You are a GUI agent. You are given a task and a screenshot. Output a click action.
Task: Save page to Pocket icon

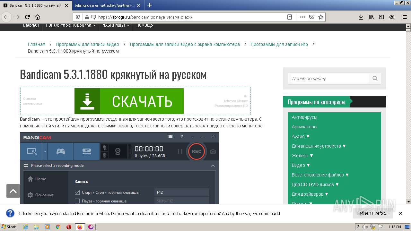pyautogui.click(x=311, y=17)
